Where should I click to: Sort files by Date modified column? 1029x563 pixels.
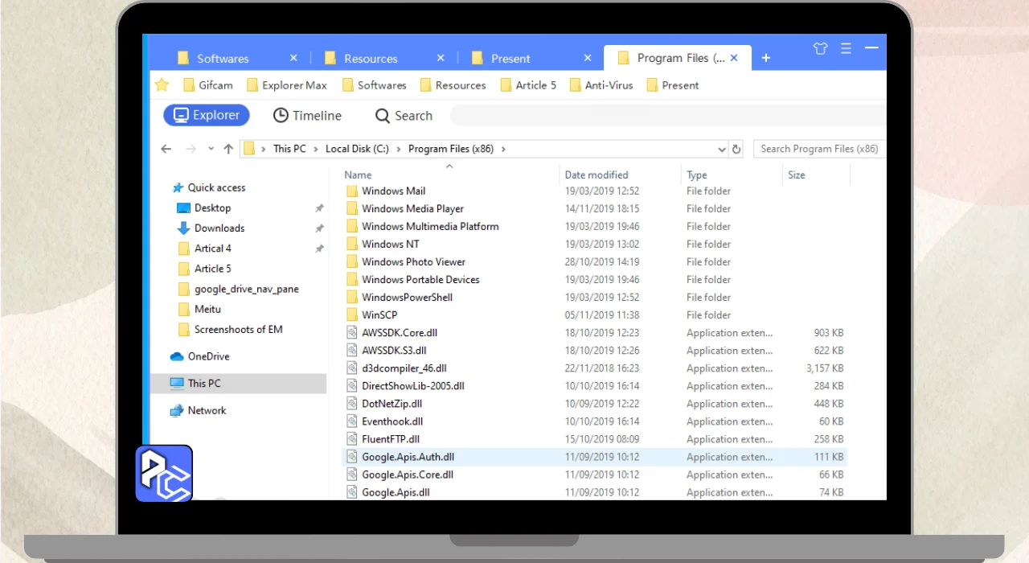point(596,175)
